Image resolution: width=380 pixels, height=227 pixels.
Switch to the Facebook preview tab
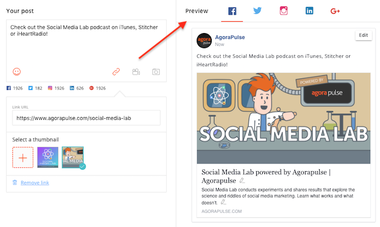(x=232, y=11)
